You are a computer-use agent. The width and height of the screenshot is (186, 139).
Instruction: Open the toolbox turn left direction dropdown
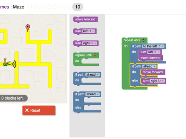[x=89, y=31]
